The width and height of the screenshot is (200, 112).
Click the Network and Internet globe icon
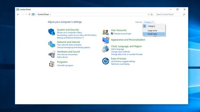tap(52, 44)
